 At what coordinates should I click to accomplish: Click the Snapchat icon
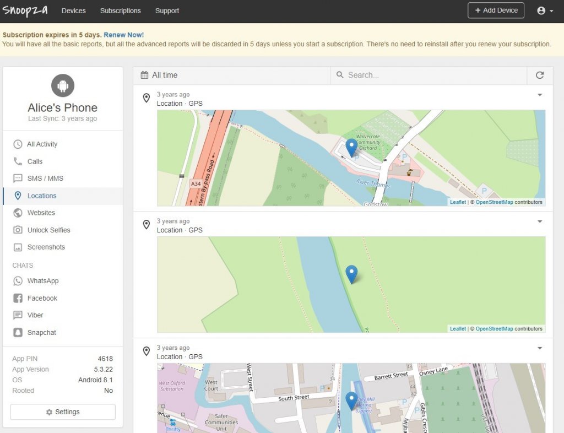coord(18,332)
